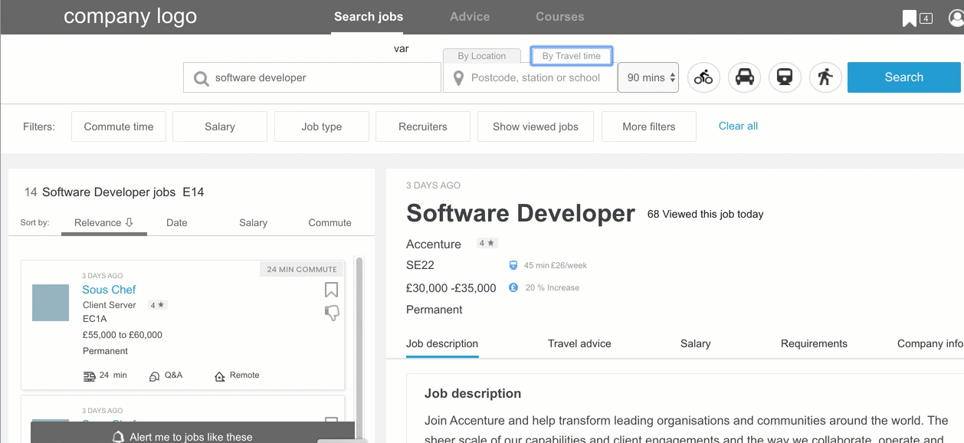Click the £55,000 to £60,000 salary text

point(123,335)
